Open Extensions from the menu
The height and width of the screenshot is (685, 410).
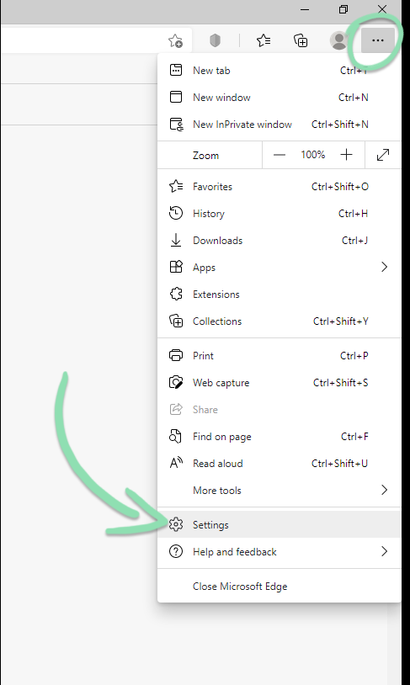click(279, 295)
